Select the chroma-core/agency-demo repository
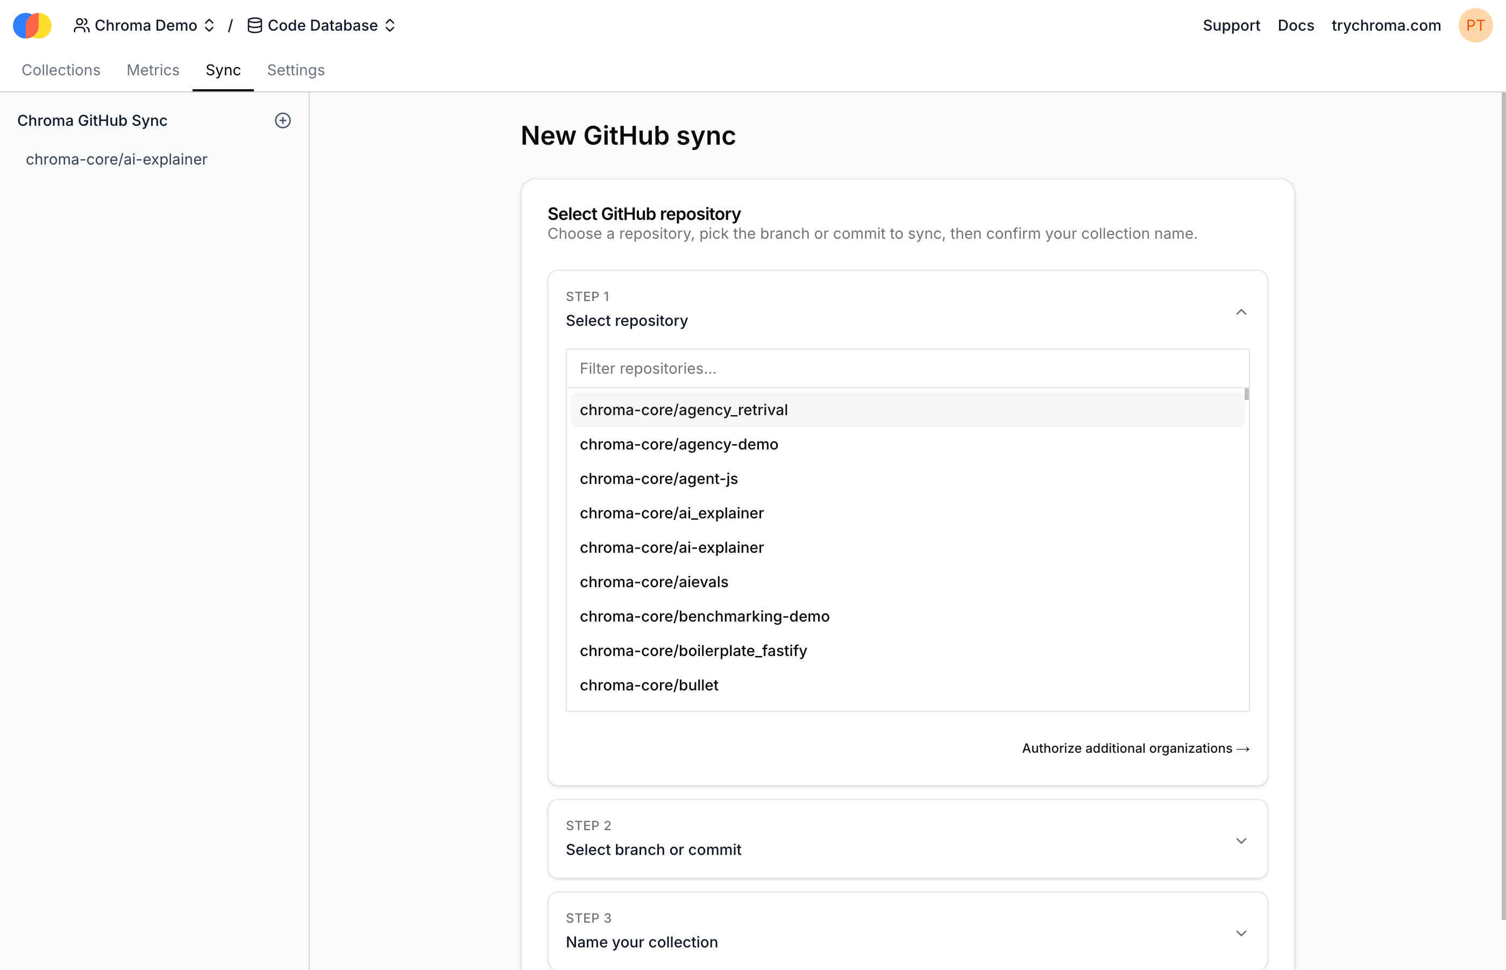 pos(678,444)
